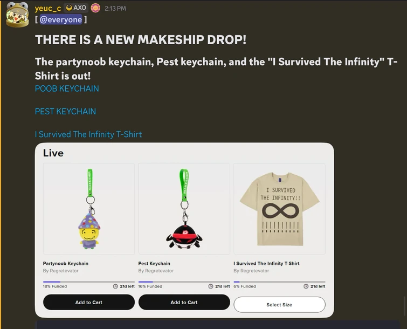Add the Partynoob Keychain to cart

pyautogui.click(x=88, y=303)
